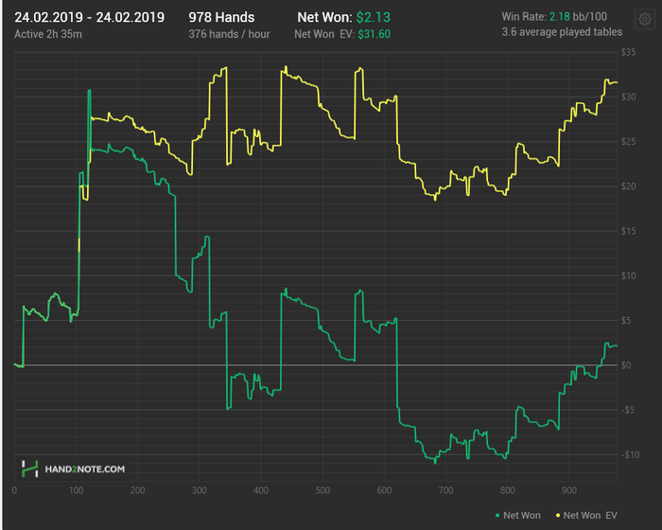Viewport: 662px width, 530px height.
Task: Click the $20 y-axis label
Action: coord(628,186)
